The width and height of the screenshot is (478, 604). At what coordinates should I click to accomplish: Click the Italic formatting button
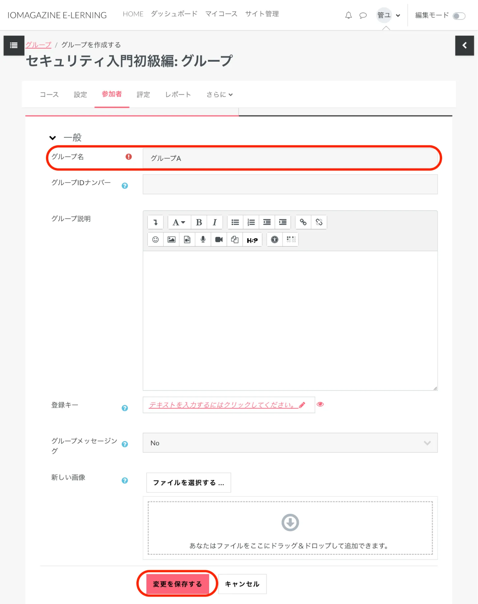[215, 222]
